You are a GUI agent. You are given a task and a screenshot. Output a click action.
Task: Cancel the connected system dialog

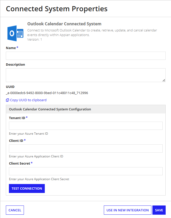[x=15, y=210]
